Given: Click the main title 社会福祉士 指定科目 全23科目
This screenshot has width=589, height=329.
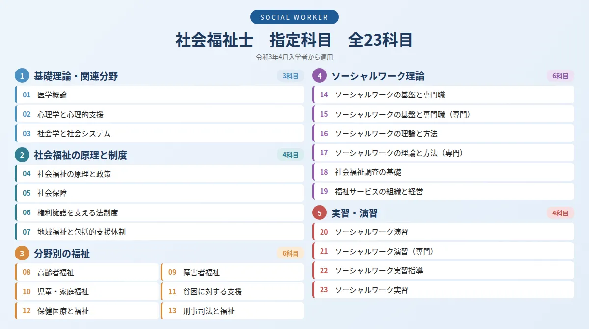Looking at the screenshot, I should tap(294, 40).
